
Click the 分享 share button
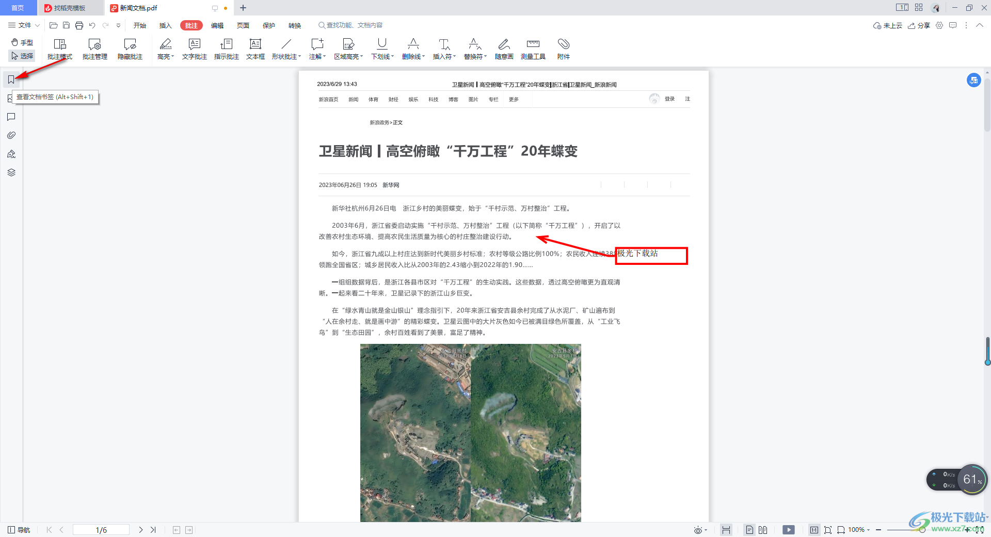(919, 25)
